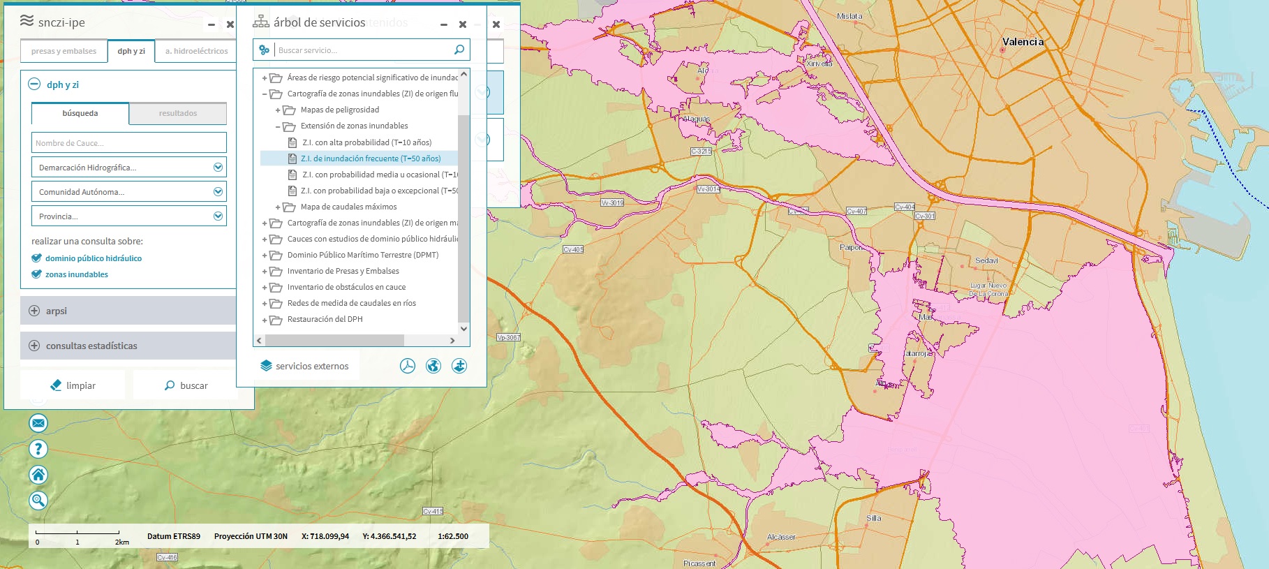Toggle dominio público hidráulico checkbox

click(36, 258)
